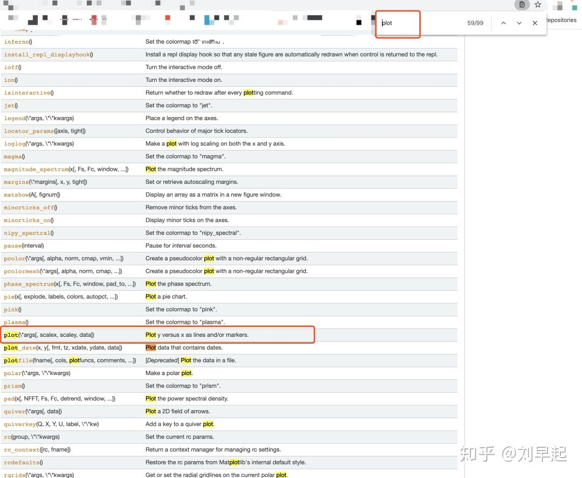The image size is (582, 478).
Task: Open the locator_params function link
Action: click(29, 131)
